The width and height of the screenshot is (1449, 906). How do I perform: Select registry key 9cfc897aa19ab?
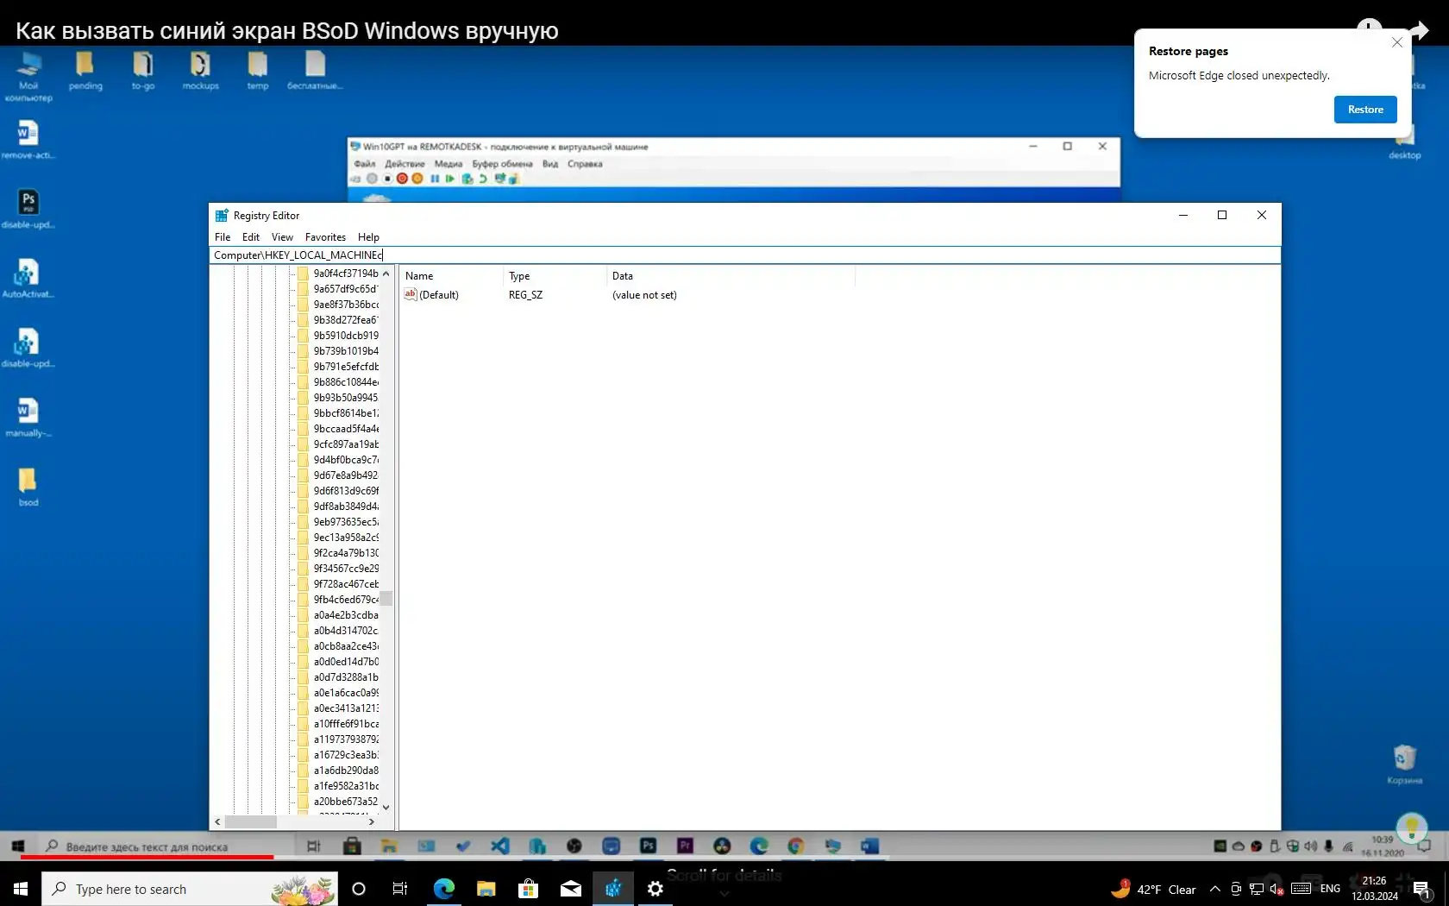338,444
